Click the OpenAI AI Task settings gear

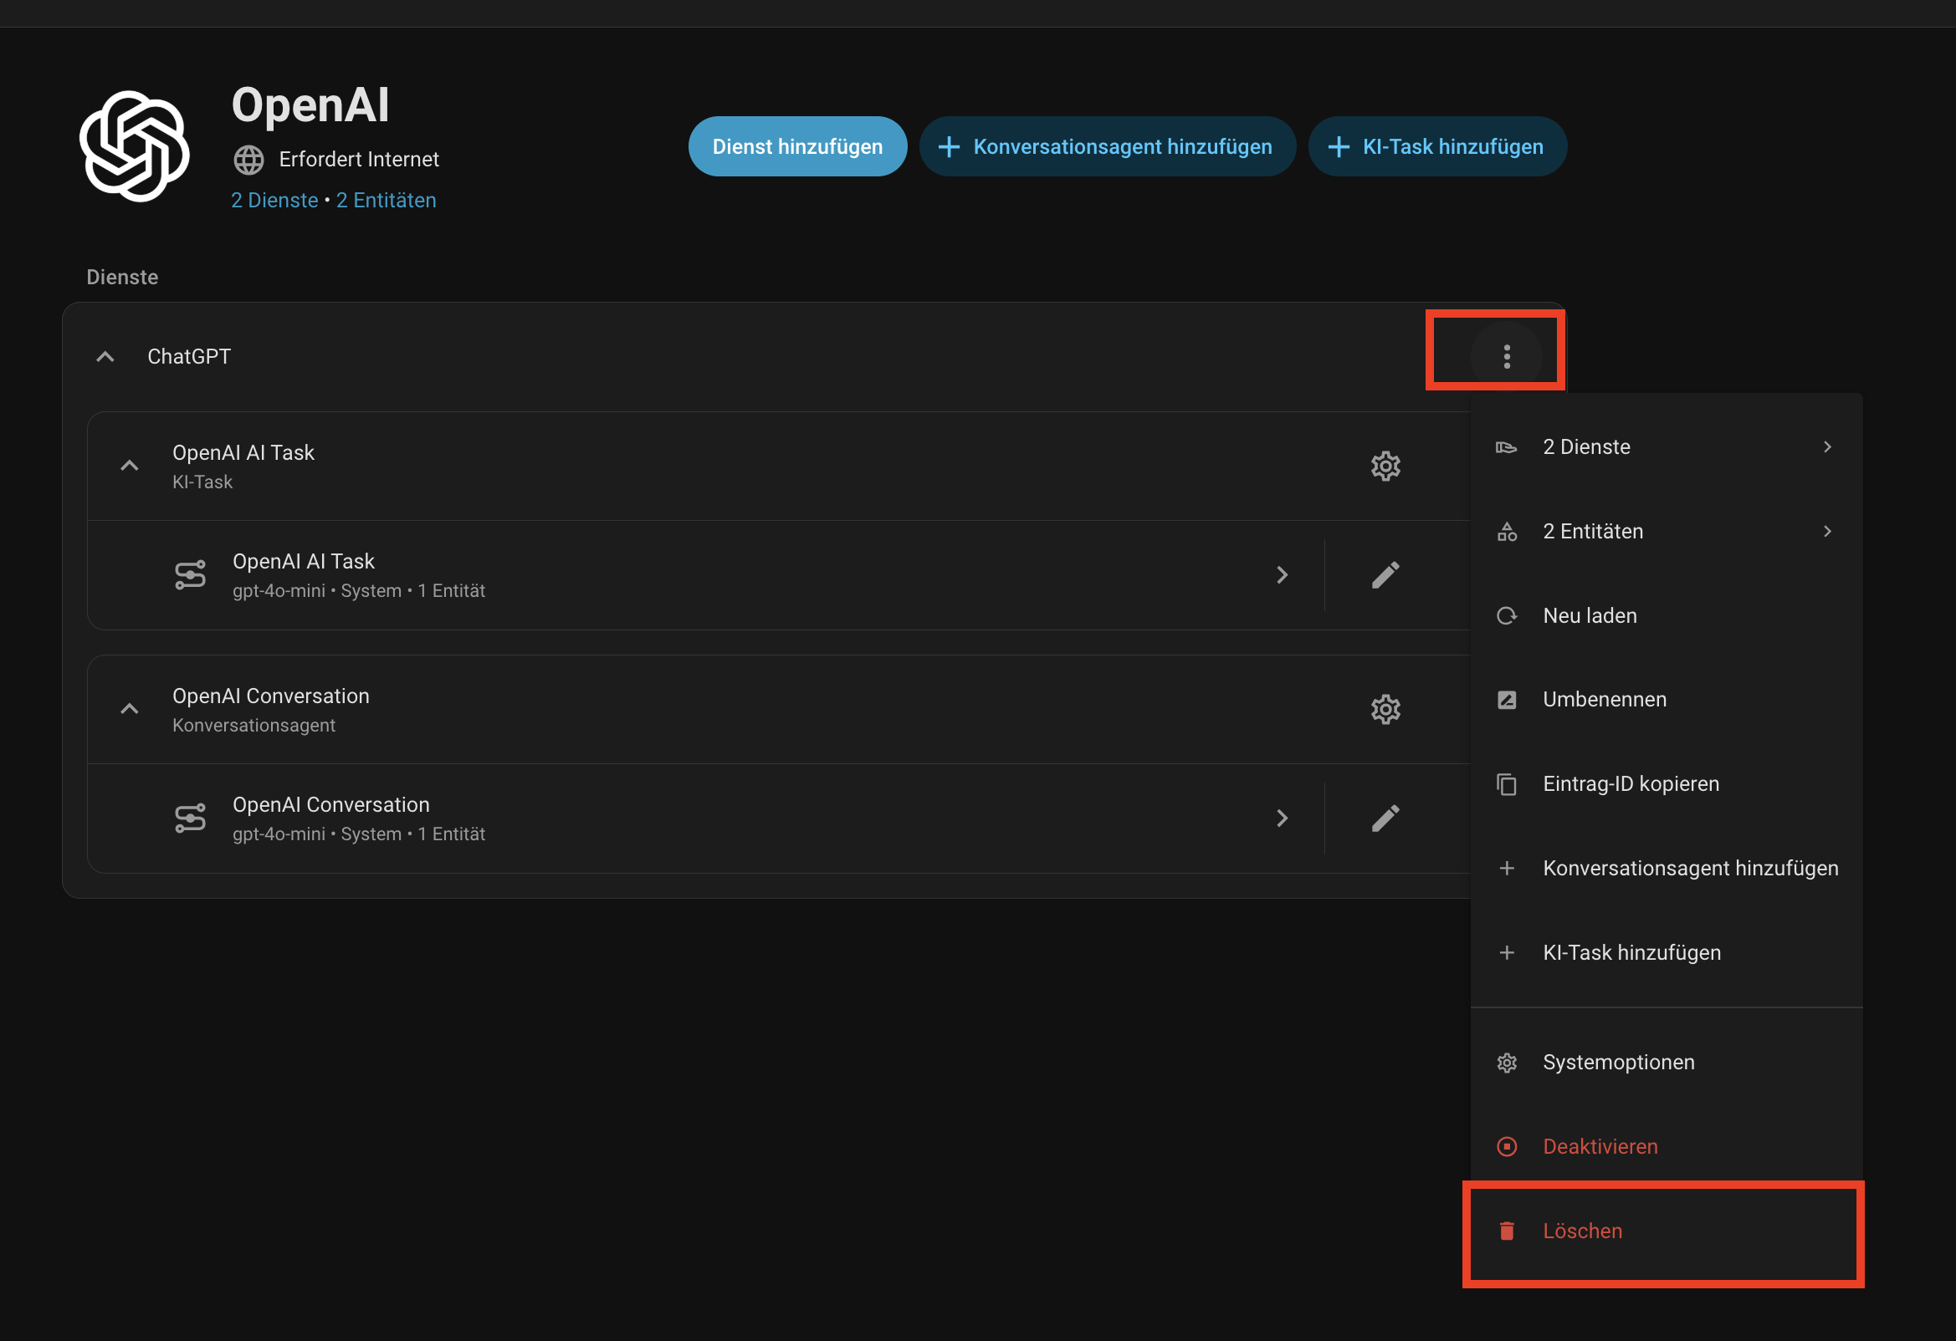(1385, 466)
